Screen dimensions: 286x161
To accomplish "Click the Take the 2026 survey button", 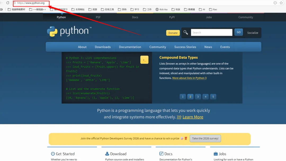I will click(x=205, y=139).
